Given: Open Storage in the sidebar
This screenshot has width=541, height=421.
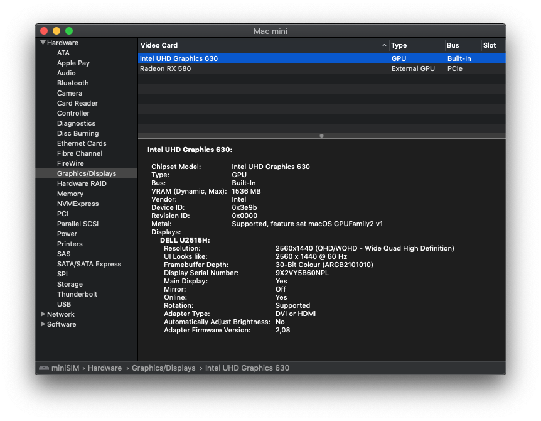Looking at the screenshot, I should click(70, 284).
